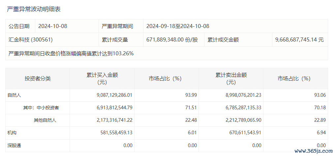Select the turnover value 9,668,687,745.14 元
Viewport: 335px width, 156px height.
(x=299, y=40)
